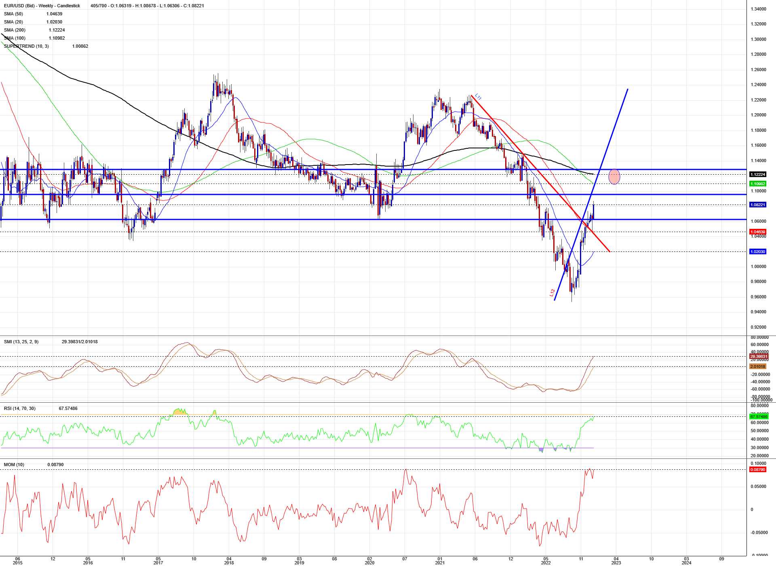The image size is (776, 566).
Task: Select the SMA (50) indicator label
Action: (x=13, y=14)
